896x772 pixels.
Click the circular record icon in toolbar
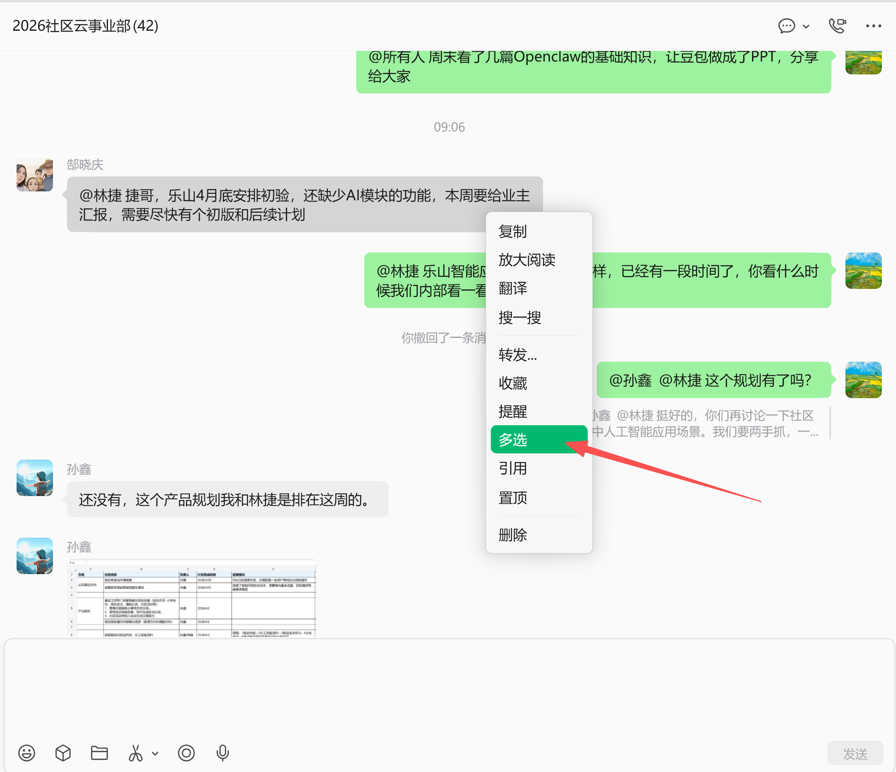[186, 753]
